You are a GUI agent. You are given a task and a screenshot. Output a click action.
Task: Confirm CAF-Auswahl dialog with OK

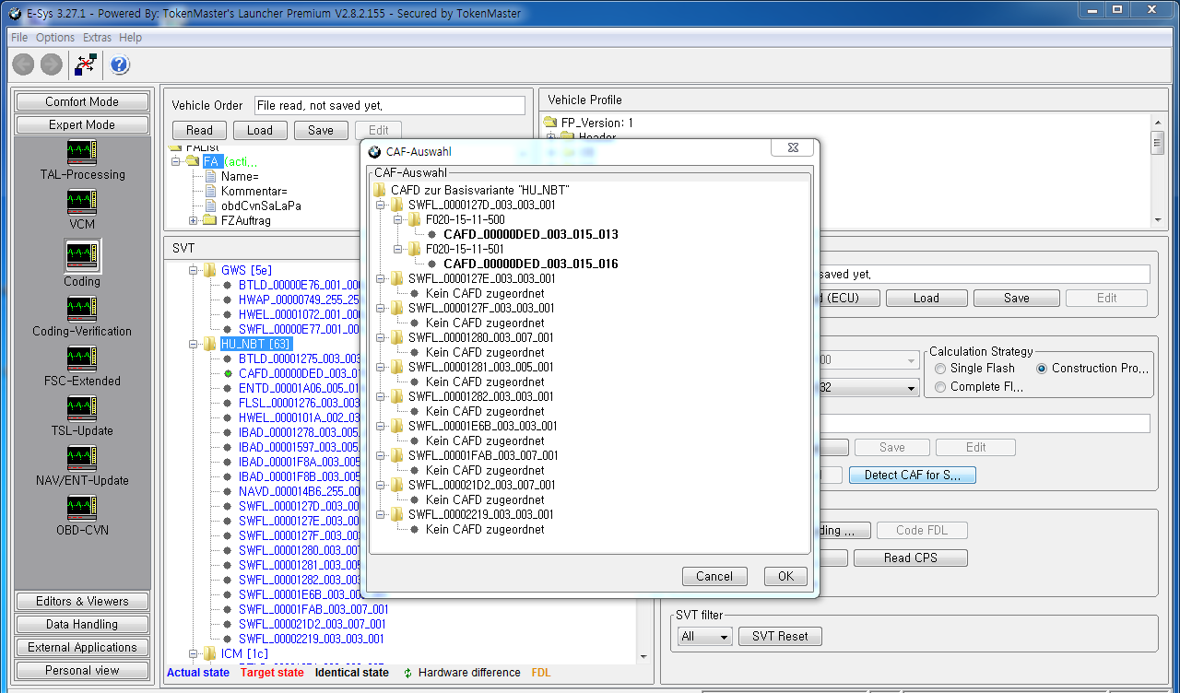[x=785, y=576]
